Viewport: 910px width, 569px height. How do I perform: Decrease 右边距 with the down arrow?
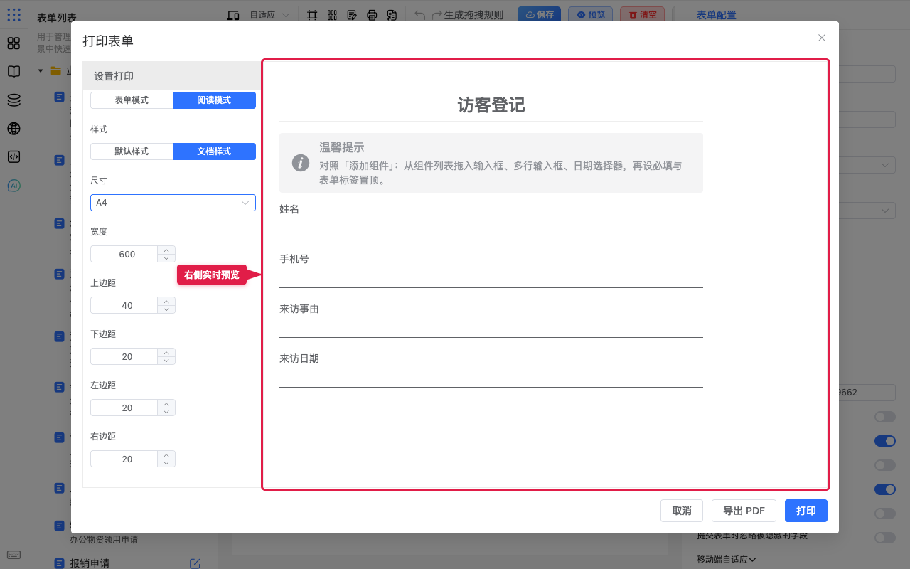point(166,463)
